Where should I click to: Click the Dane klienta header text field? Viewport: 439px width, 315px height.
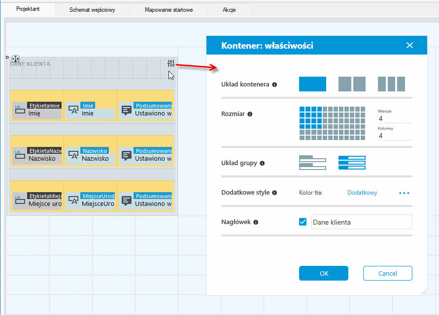[x=362, y=222]
